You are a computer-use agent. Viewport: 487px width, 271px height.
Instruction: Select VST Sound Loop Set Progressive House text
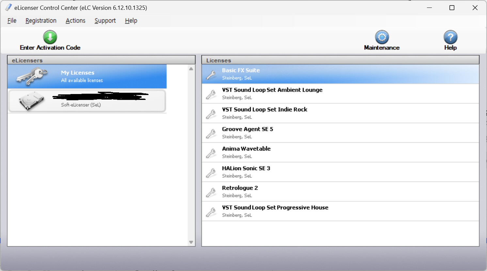point(275,207)
